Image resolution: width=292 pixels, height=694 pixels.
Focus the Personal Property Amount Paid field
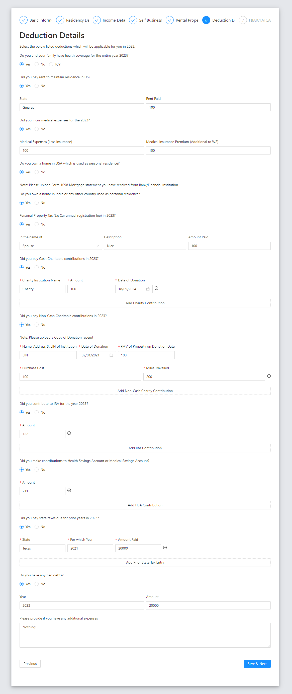click(x=229, y=246)
